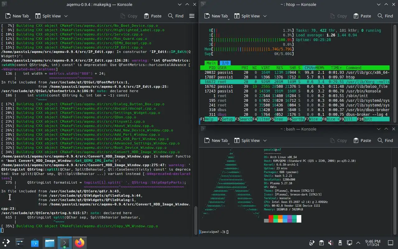
Task: Click Find in the makepkg Konsole toolbar
Action: coord(176,16)
